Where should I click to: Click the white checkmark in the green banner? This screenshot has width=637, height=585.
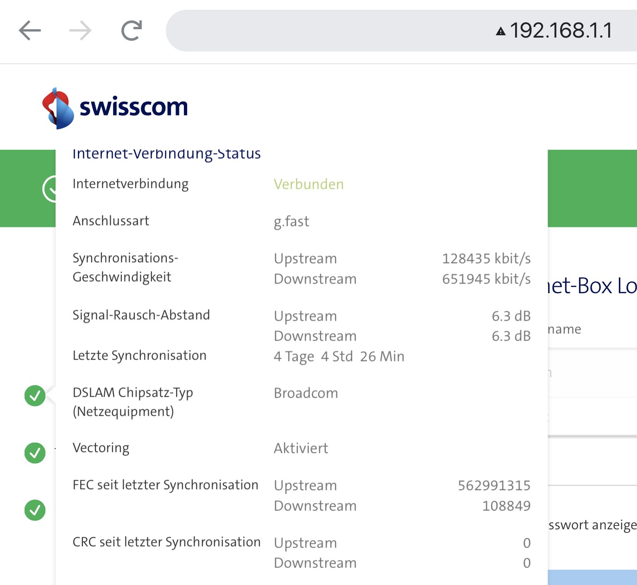[50, 189]
